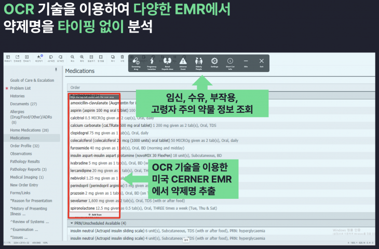Click the Adverse Event warning icon
Image resolution: width=379 pixels, height=249 pixels.
(x=183, y=61)
